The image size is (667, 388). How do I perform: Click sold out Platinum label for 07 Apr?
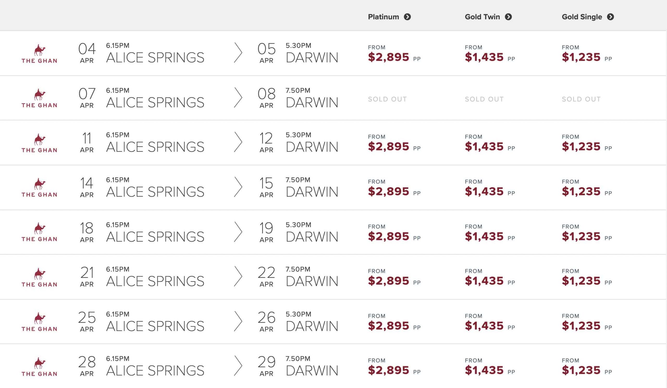[387, 99]
